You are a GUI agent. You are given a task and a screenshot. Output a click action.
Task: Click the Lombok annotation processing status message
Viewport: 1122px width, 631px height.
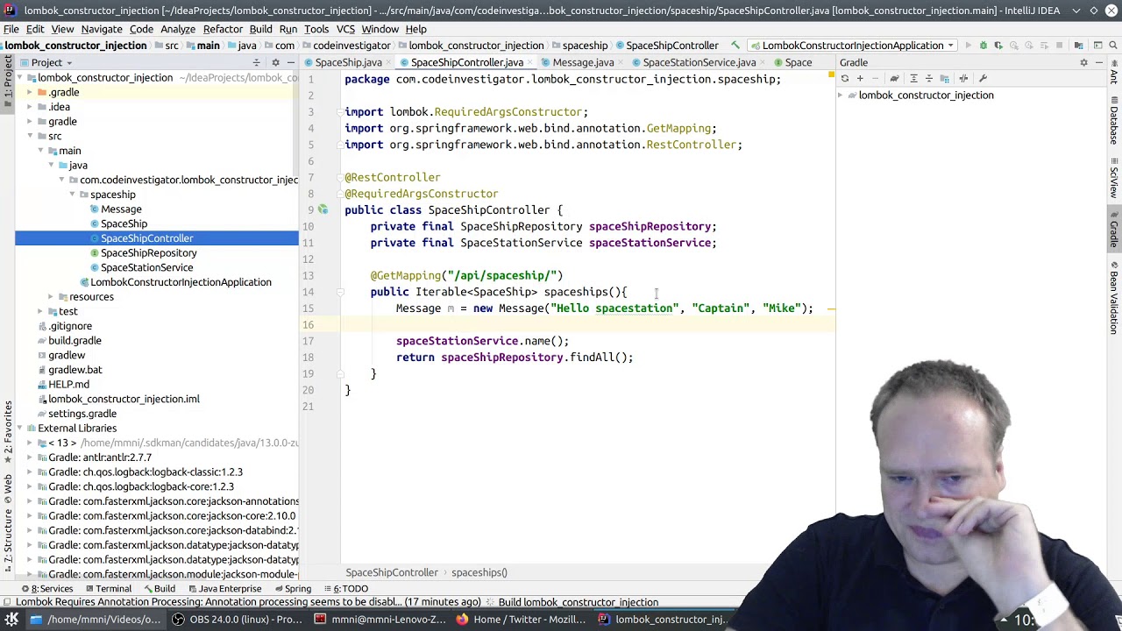248,603
